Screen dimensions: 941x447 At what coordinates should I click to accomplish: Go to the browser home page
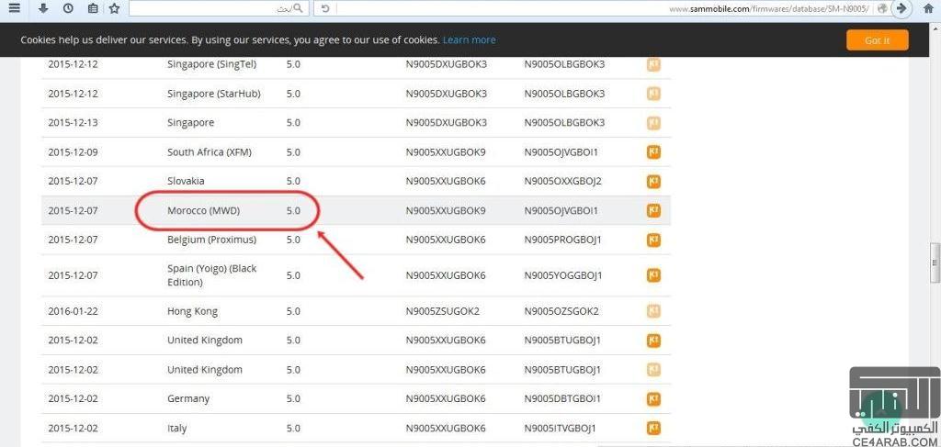point(928,8)
